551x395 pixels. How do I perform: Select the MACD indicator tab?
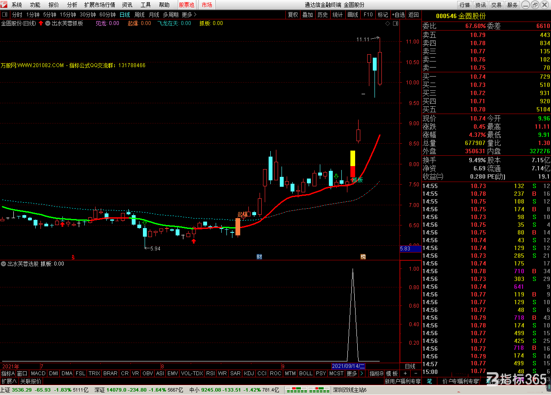click(x=38, y=373)
